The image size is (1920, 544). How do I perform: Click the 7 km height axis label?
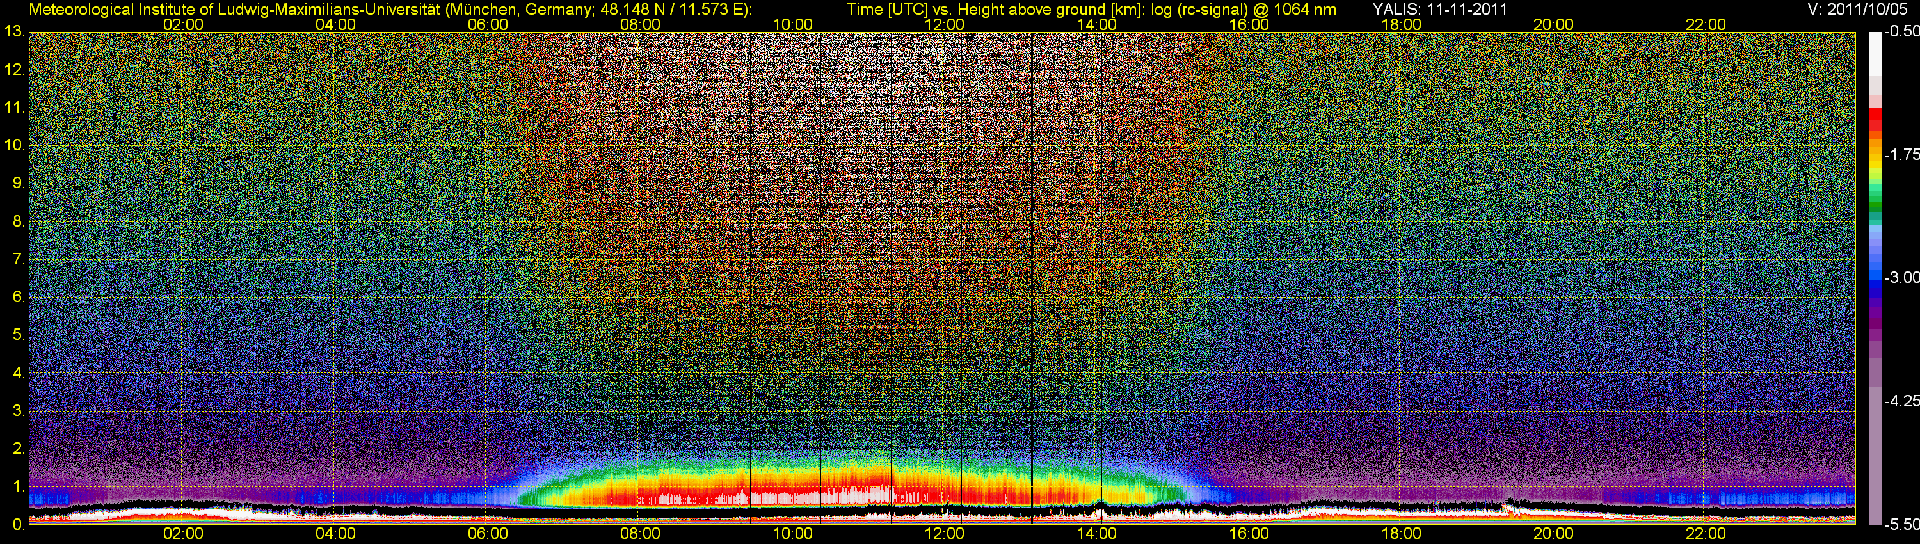coord(19,259)
